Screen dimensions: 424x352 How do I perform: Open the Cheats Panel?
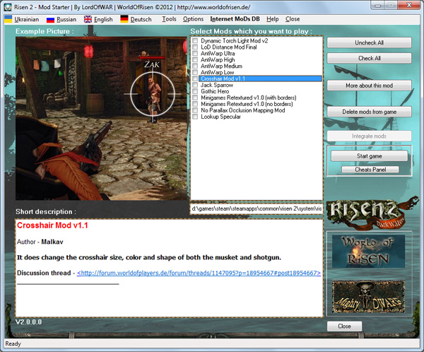[x=370, y=170]
